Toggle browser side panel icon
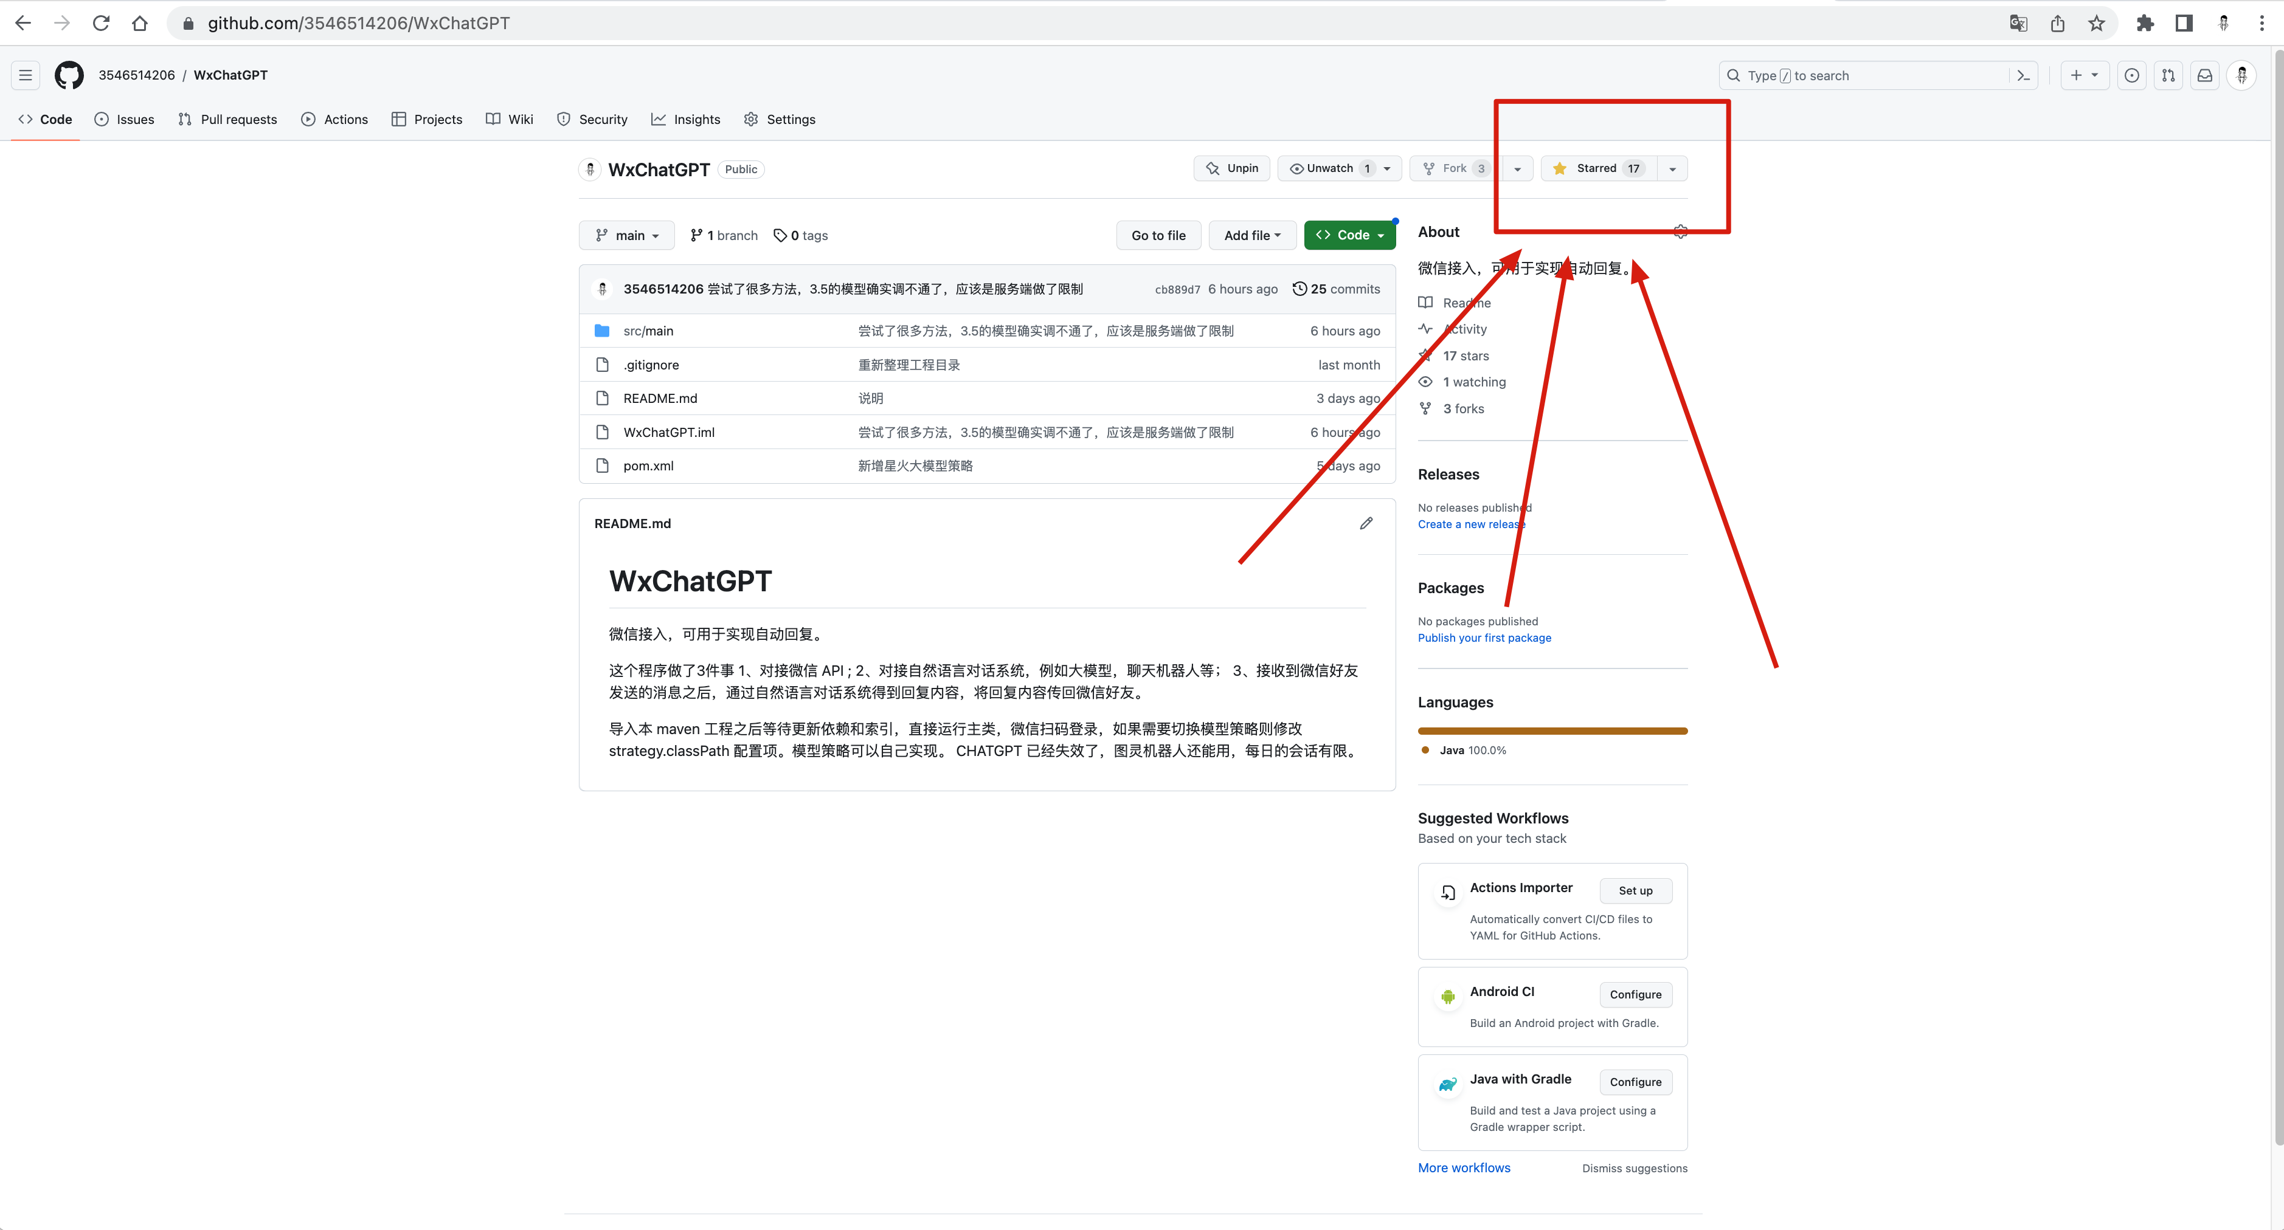Screen dimensions: 2284x1230 (x=2184, y=23)
